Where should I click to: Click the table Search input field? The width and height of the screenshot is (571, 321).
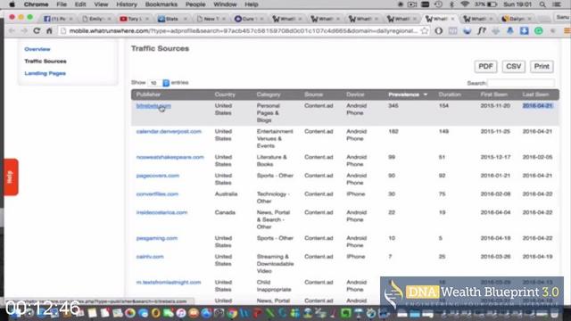point(521,83)
